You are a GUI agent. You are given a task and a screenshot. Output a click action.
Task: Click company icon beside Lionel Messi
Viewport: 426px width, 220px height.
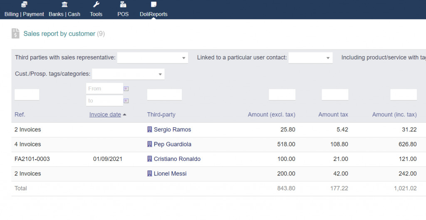[x=150, y=173]
